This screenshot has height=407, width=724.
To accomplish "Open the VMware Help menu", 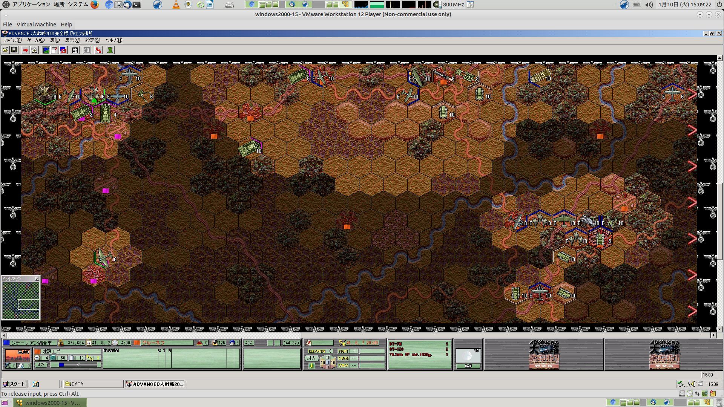I will [66, 24].
